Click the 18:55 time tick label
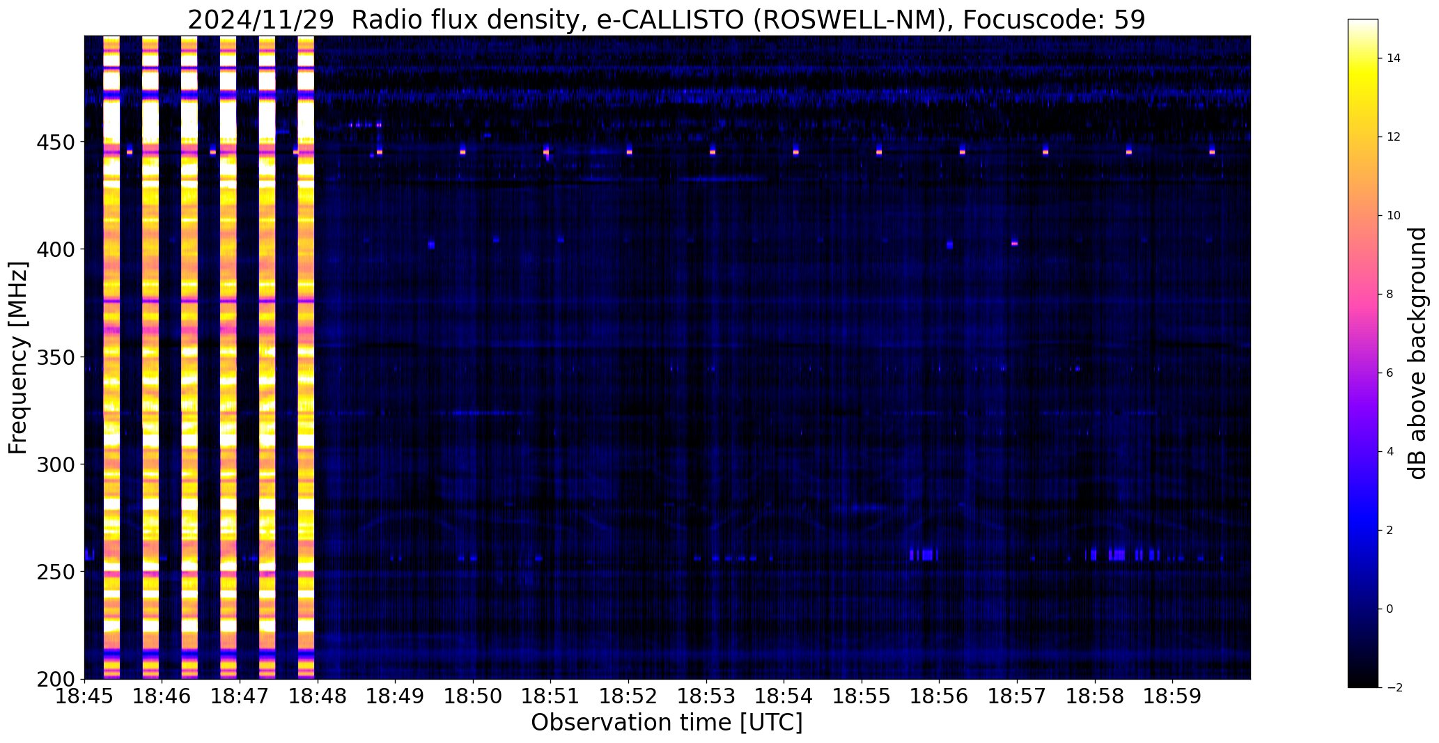 [862, 696]
